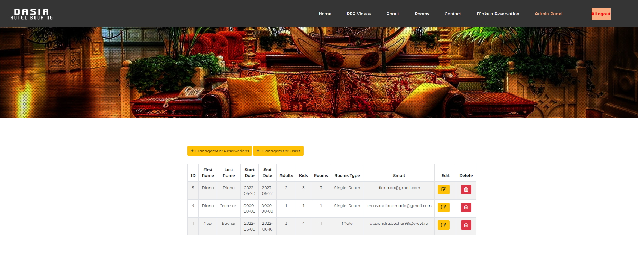Navigate to the About page
Screen dimensions: 638x262
pyautogui.click(x=392, y=14)
